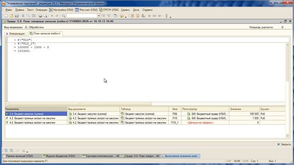Switch to Вычисления значения ячей window tab
Viewport: 294px width, 165px height.
point(181,156)
